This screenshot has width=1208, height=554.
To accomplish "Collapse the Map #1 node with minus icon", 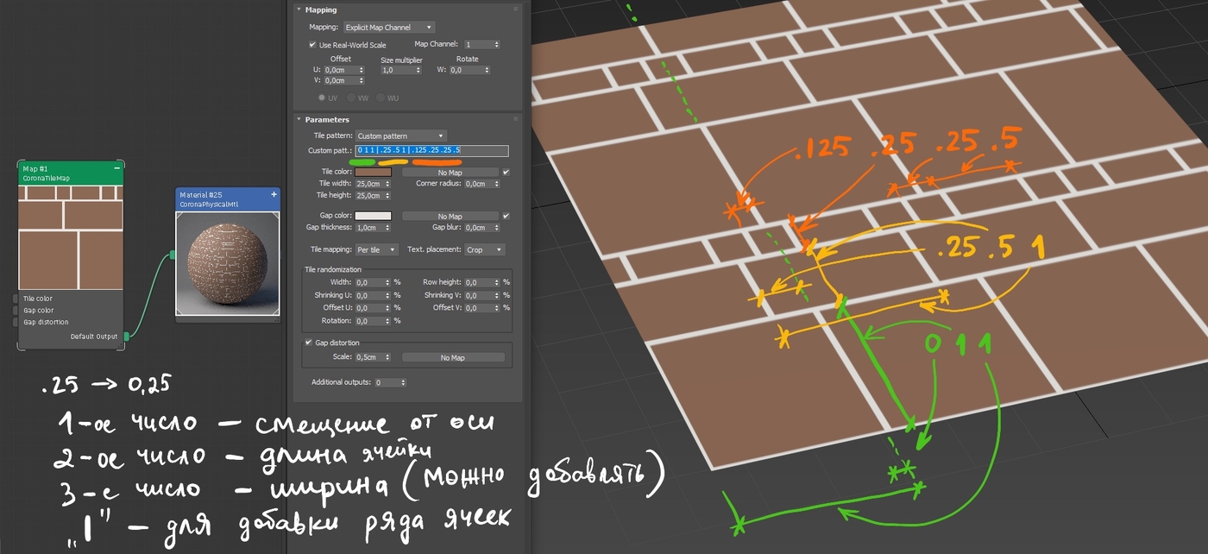I will pos(117,168).
